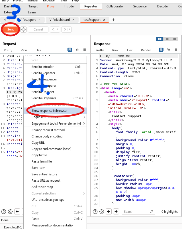Open the Decoder tool tab
This screenshot has height=229, width=182.
click(x=163, y=7)
